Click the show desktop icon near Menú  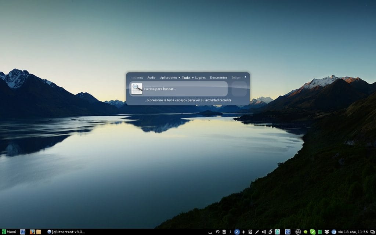(22, 232)
